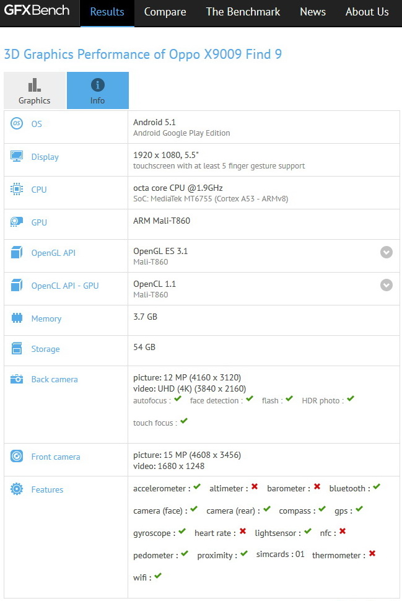Click the autofocus green checkmark

(178, 398)
